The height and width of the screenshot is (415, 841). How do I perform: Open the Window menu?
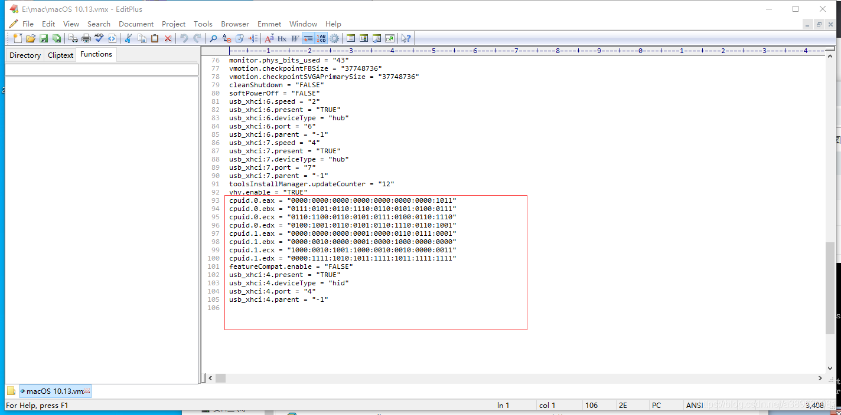(303, 24)
